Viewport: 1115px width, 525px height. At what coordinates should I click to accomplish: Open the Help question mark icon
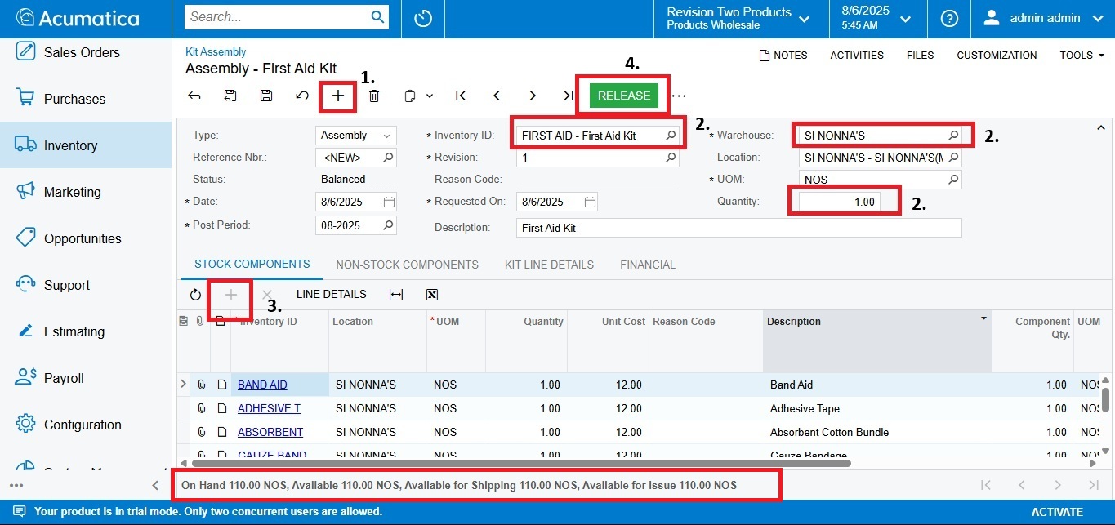[x=949, y=18]
